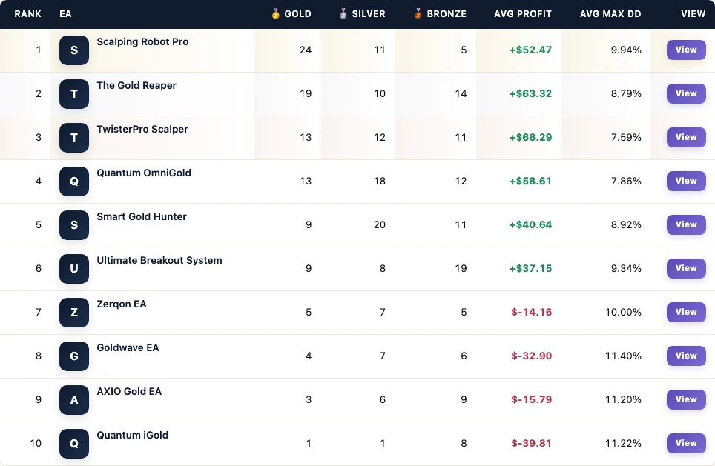Click the 7.59% max drawdown value

point(626,138)
